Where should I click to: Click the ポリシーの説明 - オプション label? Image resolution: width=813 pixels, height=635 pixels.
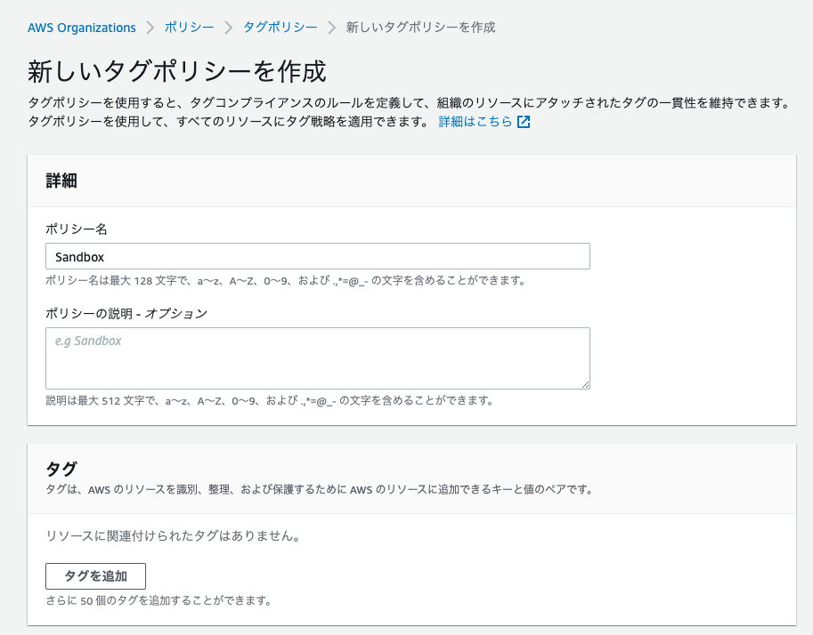[x=126, y=313]
